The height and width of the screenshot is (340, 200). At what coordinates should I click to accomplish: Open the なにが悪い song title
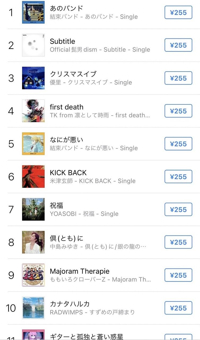(x=67, y=140)
